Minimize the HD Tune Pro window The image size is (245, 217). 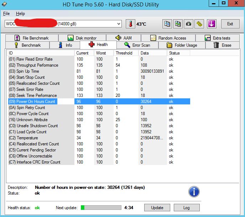point(214,3)
